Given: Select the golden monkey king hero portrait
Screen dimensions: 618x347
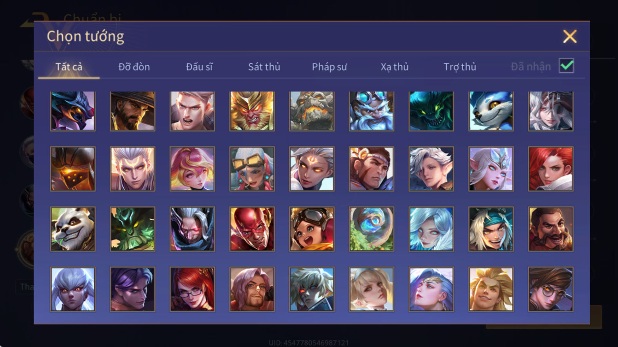Looking at the screenshot, I should coord(252,111).
